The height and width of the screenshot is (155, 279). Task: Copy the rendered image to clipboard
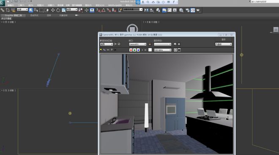(x=104, y=50)
